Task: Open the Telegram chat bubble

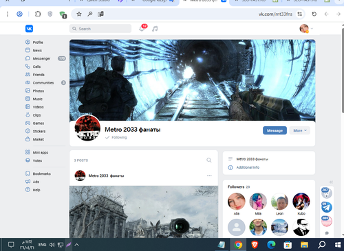Action: point(327,207)
